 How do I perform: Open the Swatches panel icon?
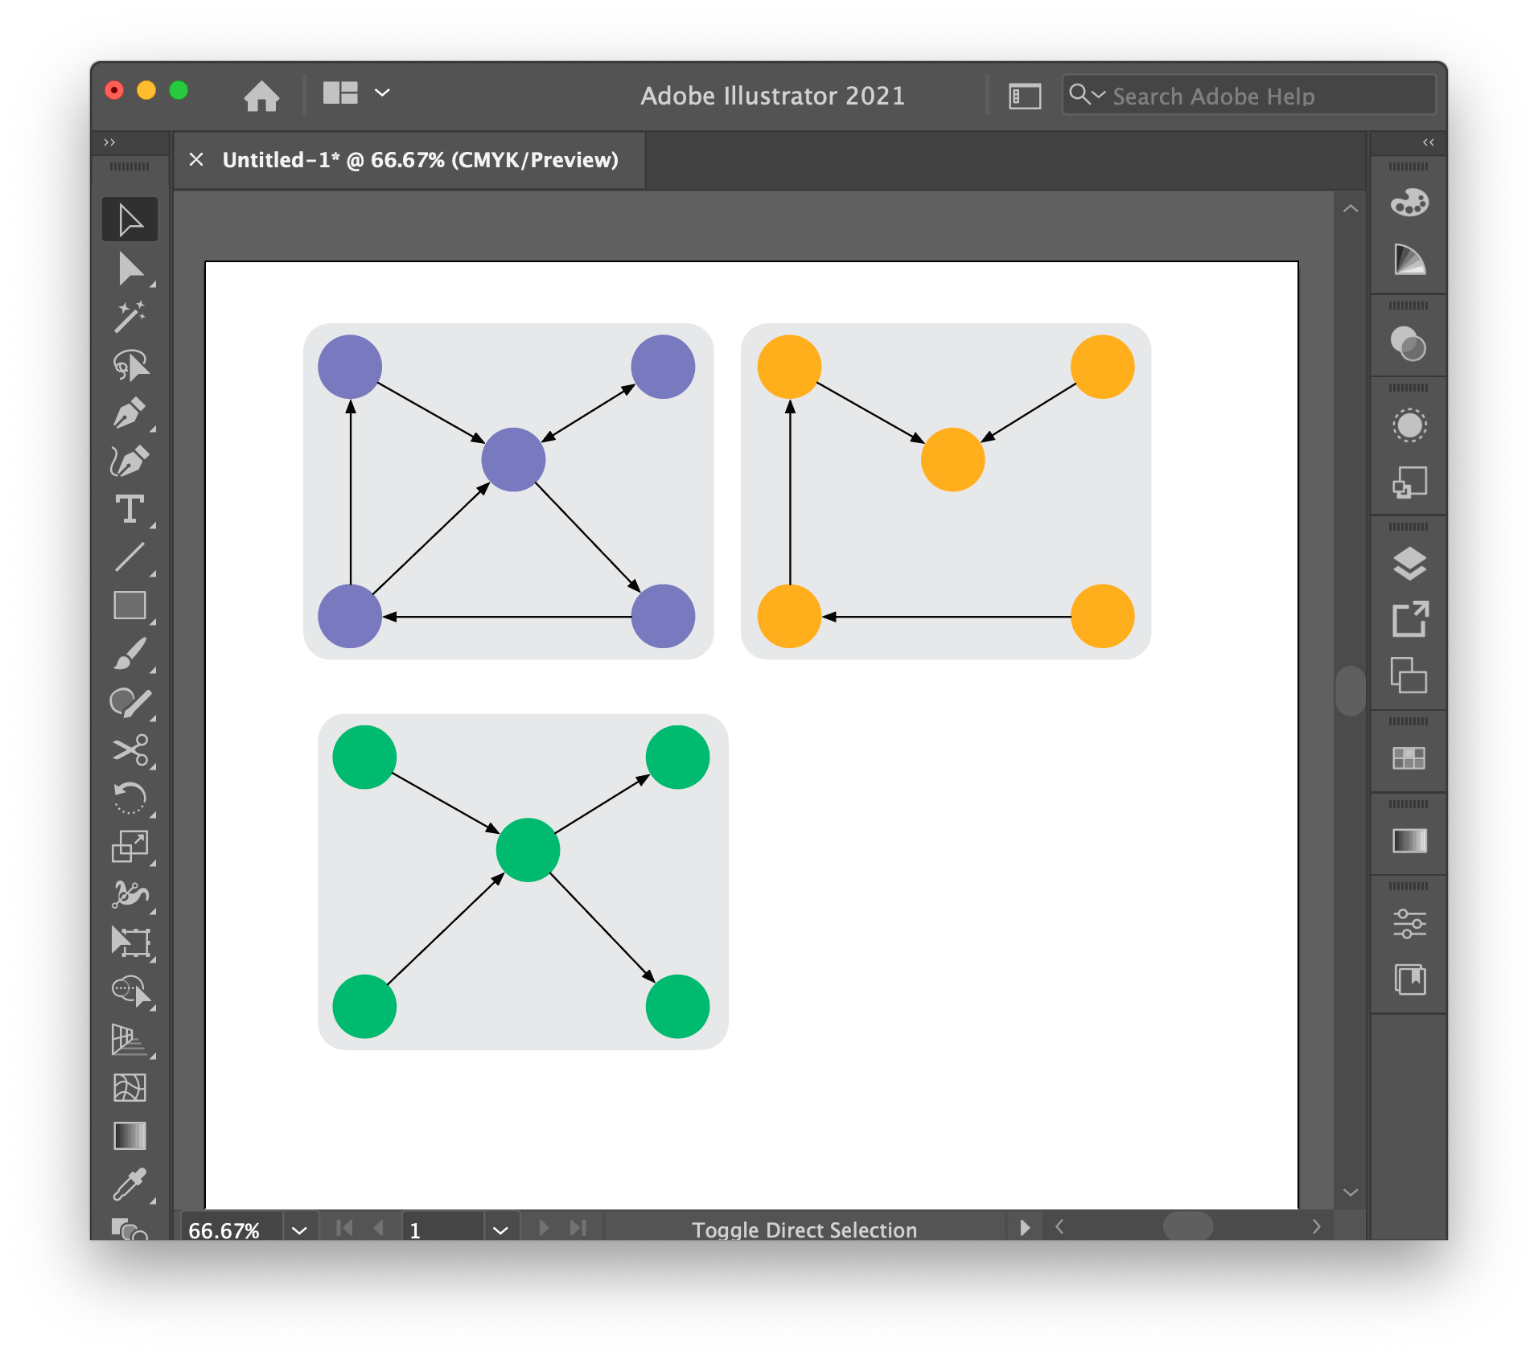(1409, 758)
